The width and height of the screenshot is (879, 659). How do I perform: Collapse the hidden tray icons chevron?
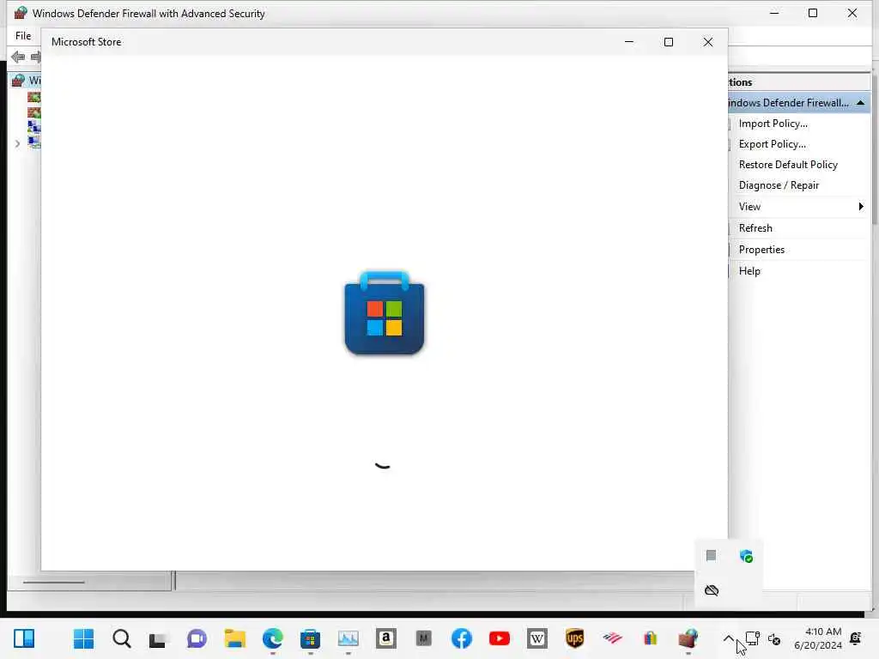[728, 638]
